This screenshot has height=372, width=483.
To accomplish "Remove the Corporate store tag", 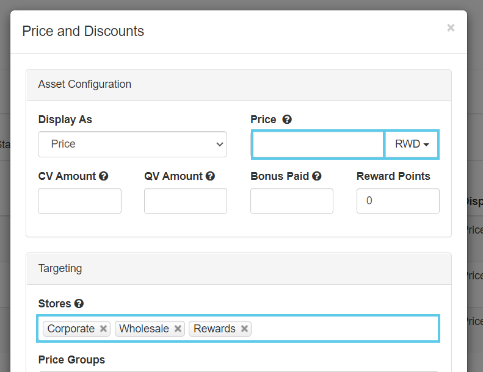I will point(104,329).
